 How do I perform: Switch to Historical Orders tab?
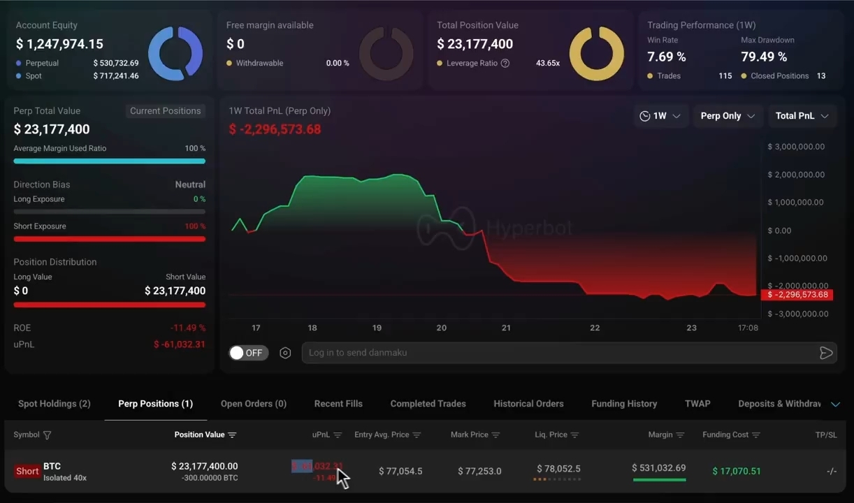tap(528, 404)
